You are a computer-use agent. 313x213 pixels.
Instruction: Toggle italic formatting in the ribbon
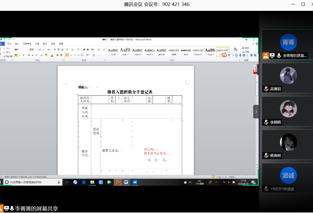pyautogui.click(x=20, y=55)
